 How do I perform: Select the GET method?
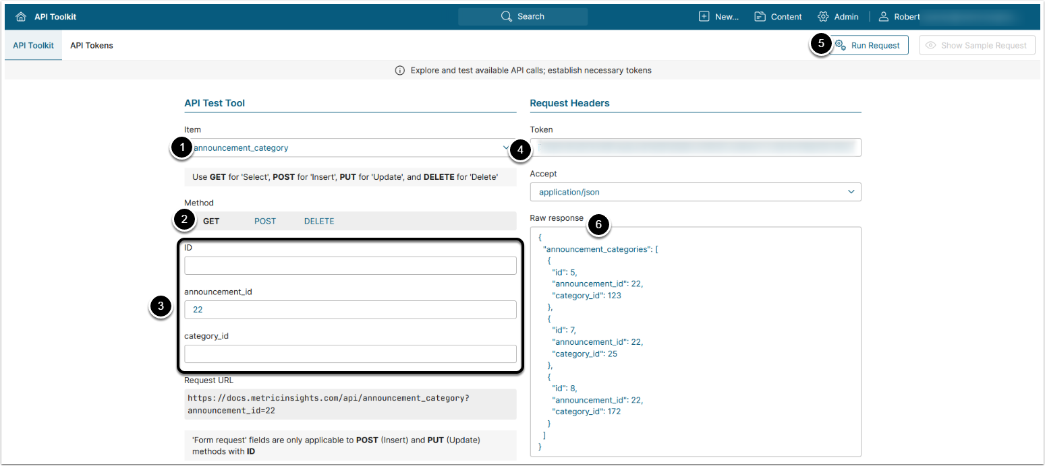tap(211, 221)
